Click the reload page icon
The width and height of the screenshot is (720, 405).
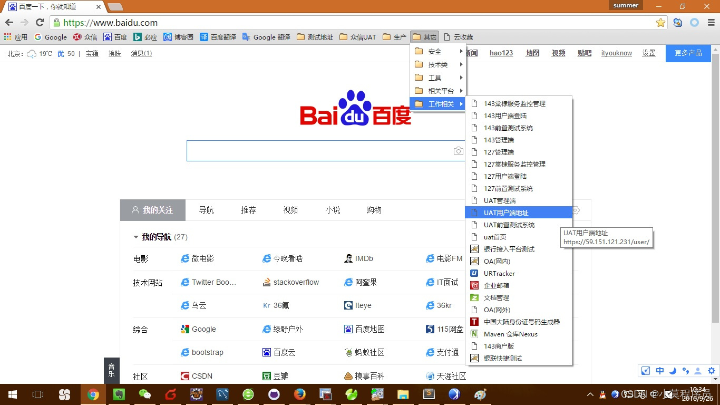(40, 23)
